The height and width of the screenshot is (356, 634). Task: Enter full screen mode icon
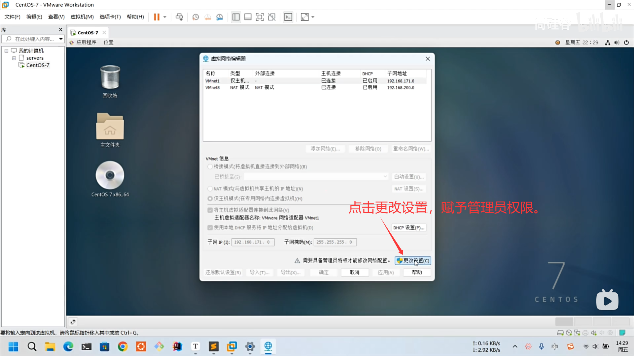coord(260,17)
